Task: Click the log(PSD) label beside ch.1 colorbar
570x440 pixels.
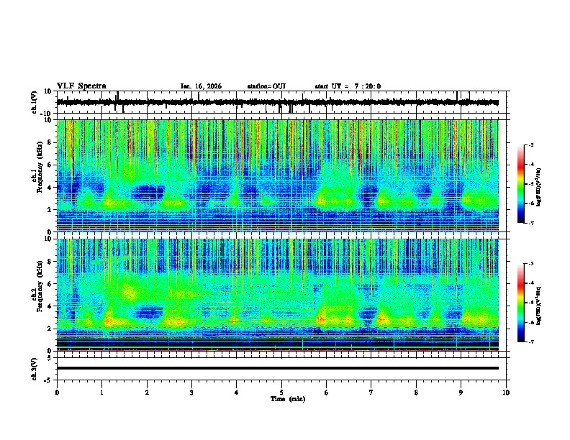Action: (x=539, y=187)
